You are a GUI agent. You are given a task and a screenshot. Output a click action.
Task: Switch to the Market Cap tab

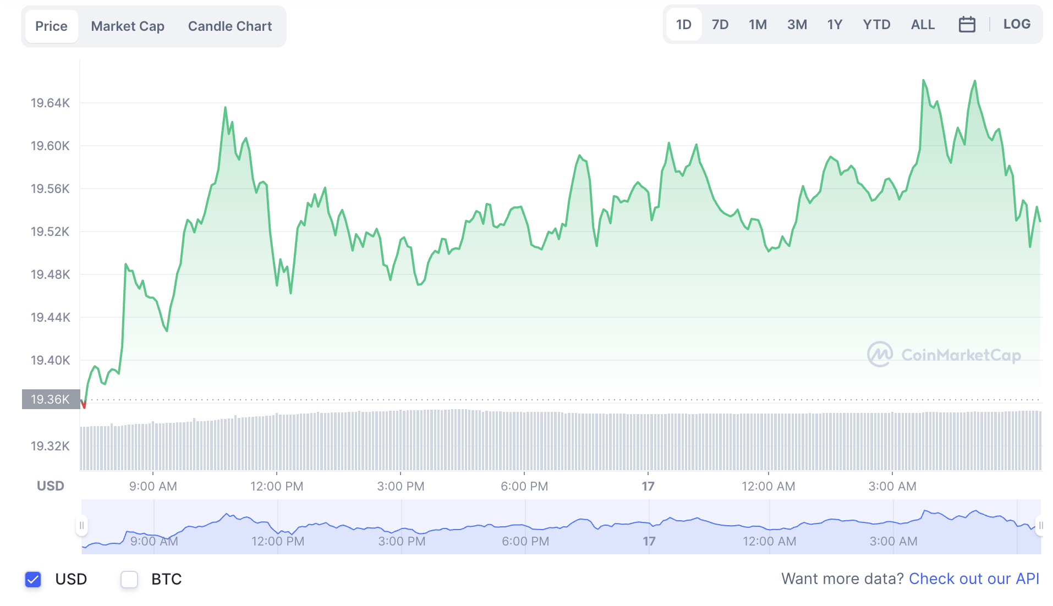pyautogui.click(x=128, y=26)
